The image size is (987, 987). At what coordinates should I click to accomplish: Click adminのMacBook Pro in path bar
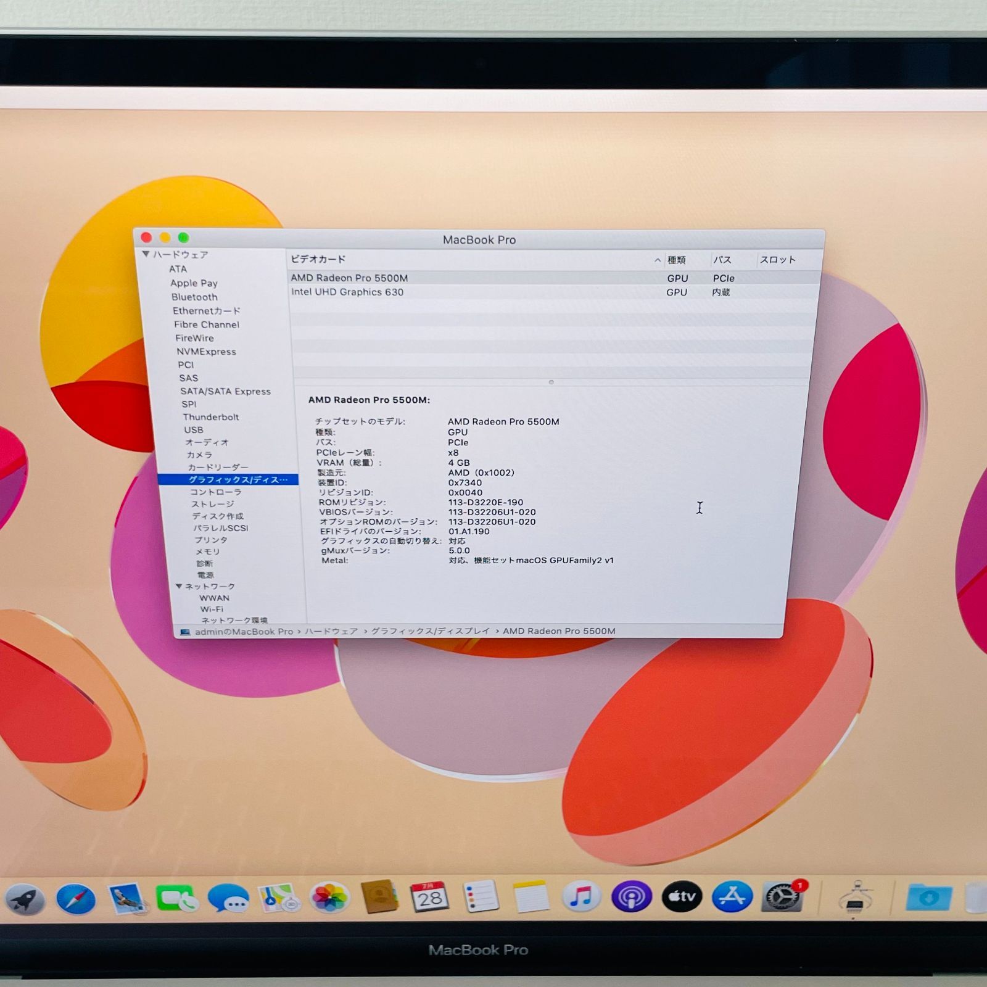244,632
